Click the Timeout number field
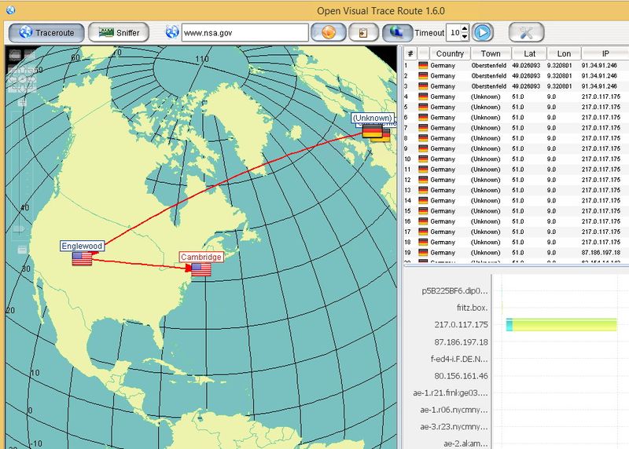 [x=454, y=32]
